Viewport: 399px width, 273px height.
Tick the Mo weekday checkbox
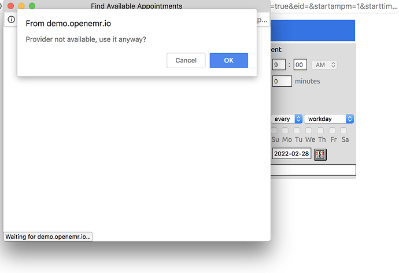285,131
